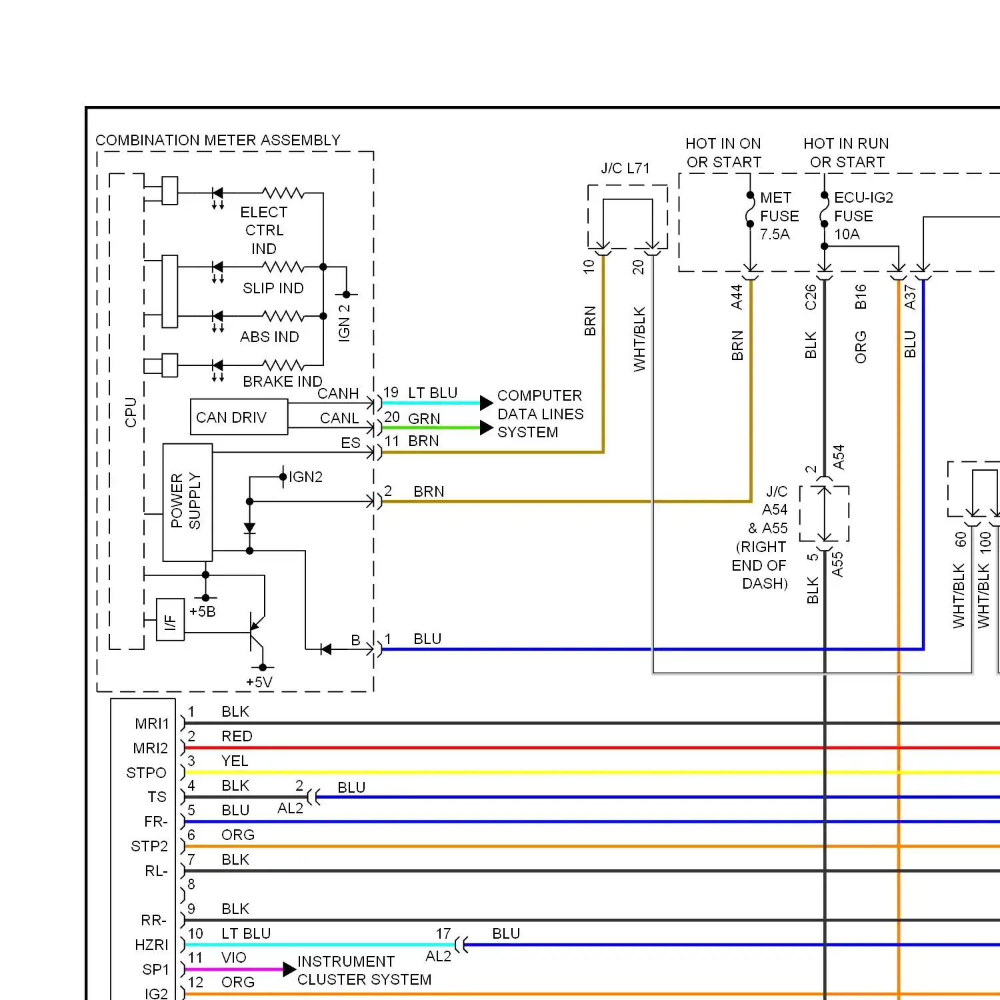Click the HZRI terminal label

coord(151,945)
